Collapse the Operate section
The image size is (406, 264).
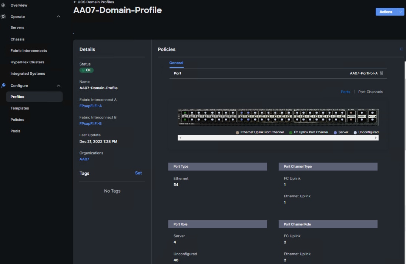(58, 17)
